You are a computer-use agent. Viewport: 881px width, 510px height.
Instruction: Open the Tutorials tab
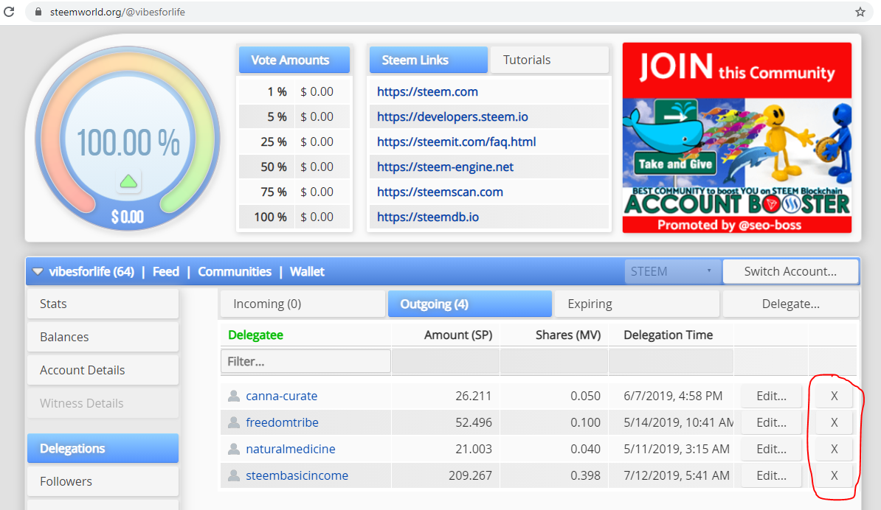pos(550,60)
